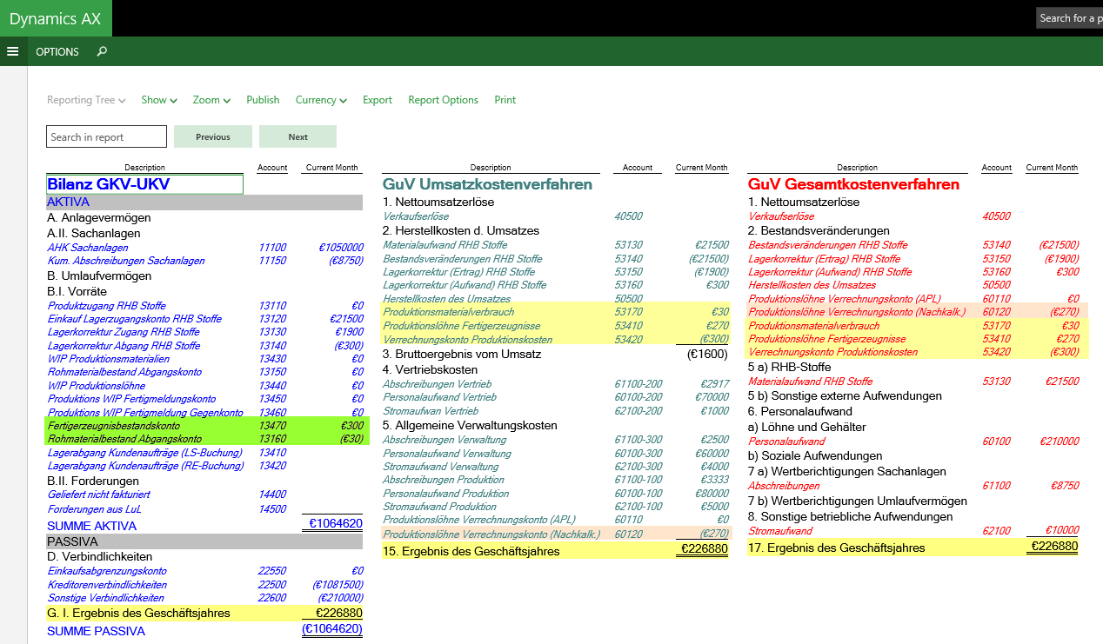
Task: Open the Show dropdown menu
Action: [x=159, y=100]
